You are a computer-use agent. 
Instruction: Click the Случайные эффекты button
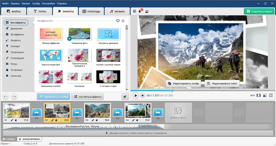(x=87, y=97)
